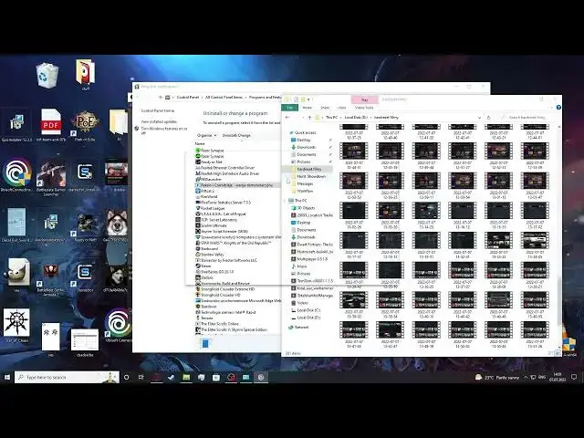This screenshot has height=438, width=584.
Task: Select Downloads under Quick access
Action: [x=306, y=147]
